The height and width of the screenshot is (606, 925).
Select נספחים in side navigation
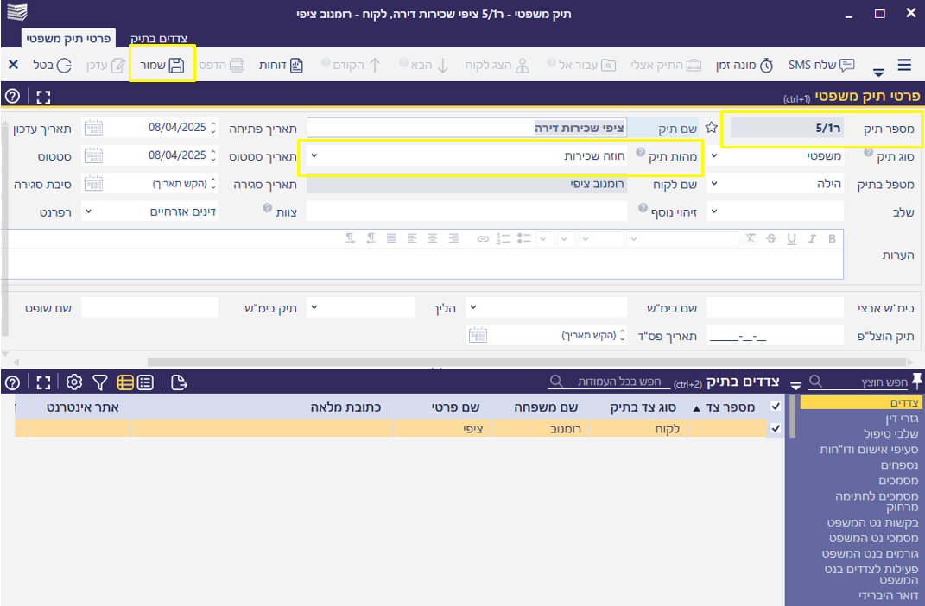900,465
